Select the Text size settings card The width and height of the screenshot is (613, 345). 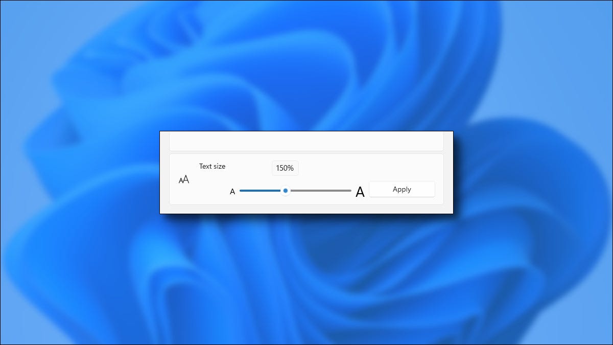(306, 179)
